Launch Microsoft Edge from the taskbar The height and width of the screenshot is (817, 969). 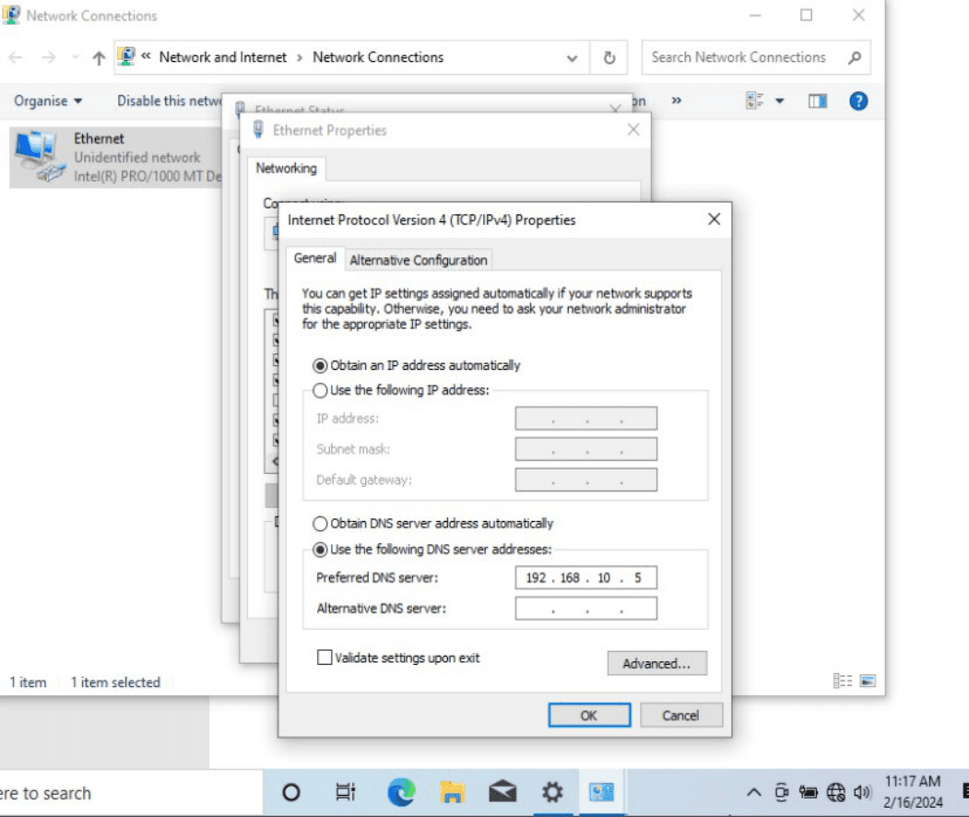(401, 792)
